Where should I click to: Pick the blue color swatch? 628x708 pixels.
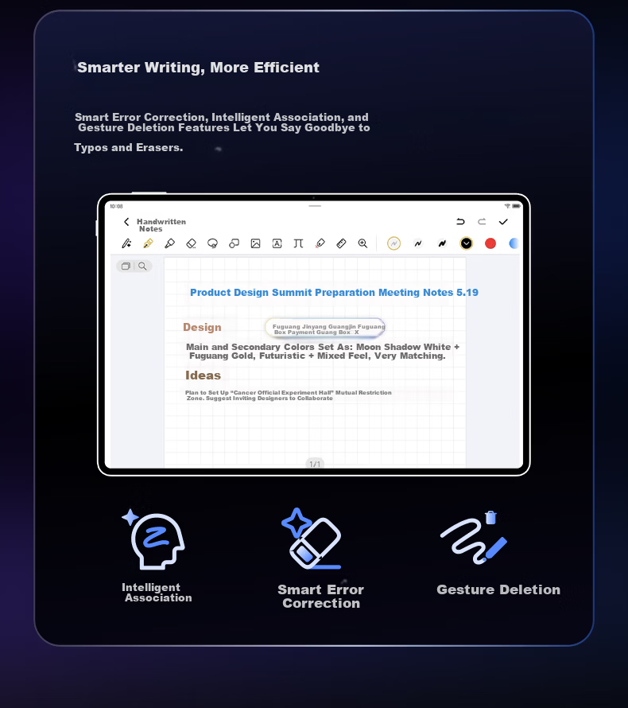(514, 243)
